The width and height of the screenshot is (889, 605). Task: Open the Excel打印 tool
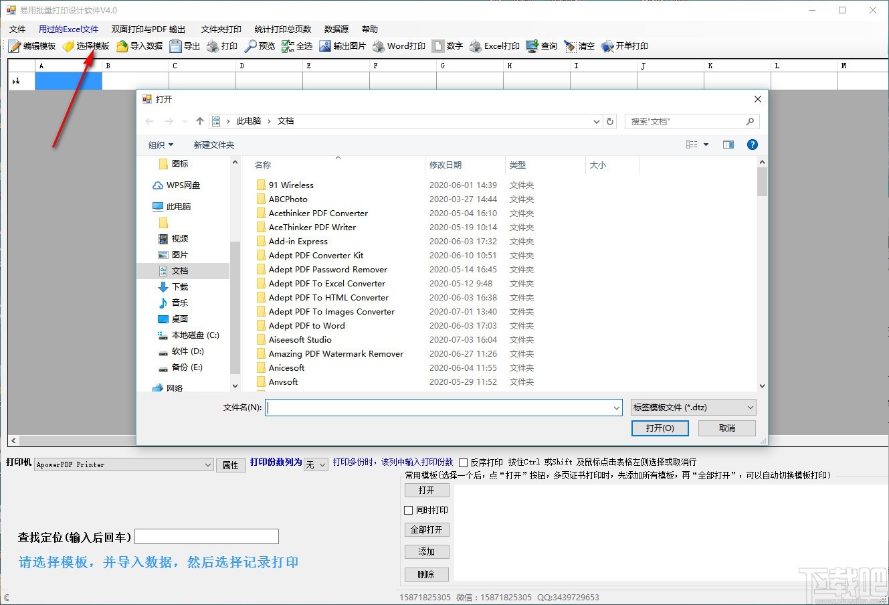coord(494,46)
